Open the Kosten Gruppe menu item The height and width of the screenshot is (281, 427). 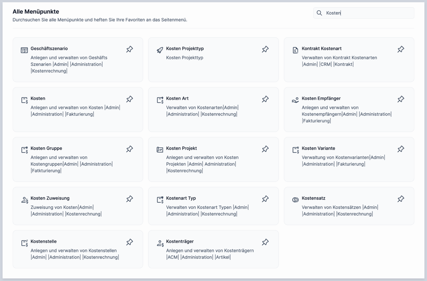pos(46,148)
